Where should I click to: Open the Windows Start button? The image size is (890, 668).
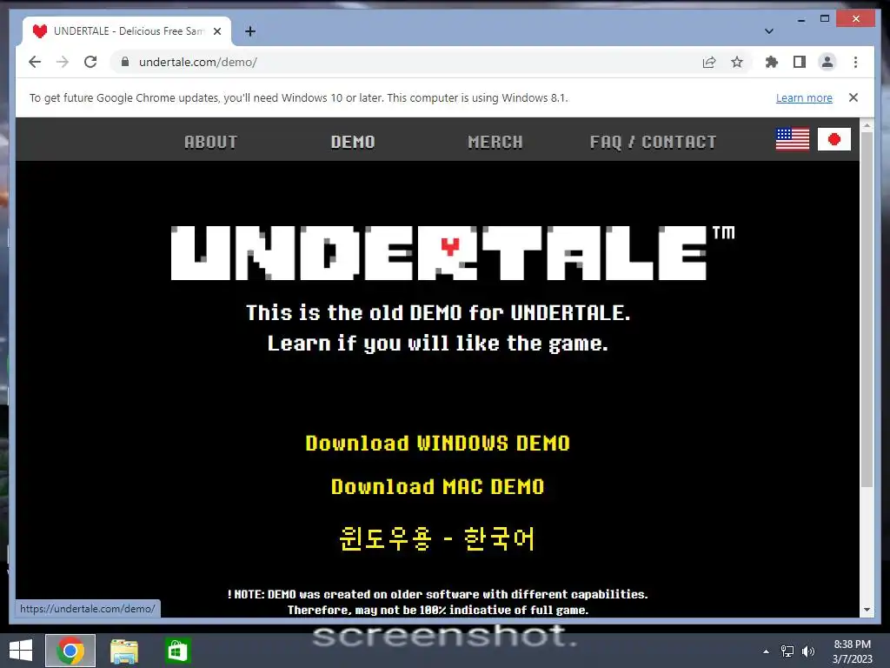[x=21, y=651]
